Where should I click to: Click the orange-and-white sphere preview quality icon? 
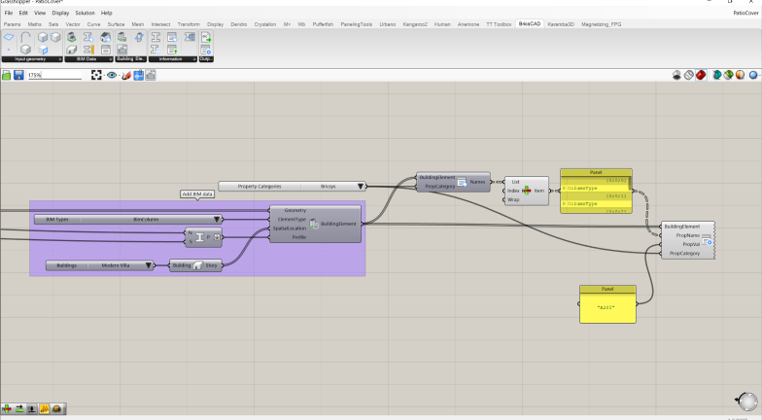click(740, 75)
